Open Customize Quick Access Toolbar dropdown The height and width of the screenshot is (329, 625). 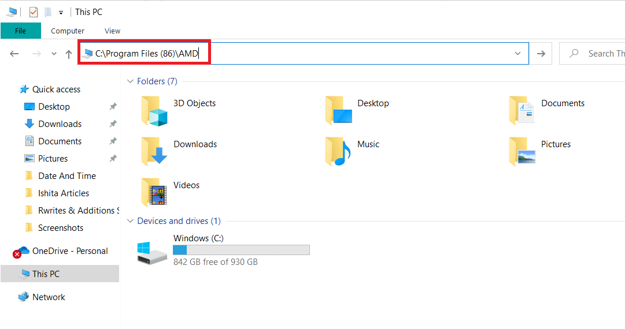coord(61,13)
